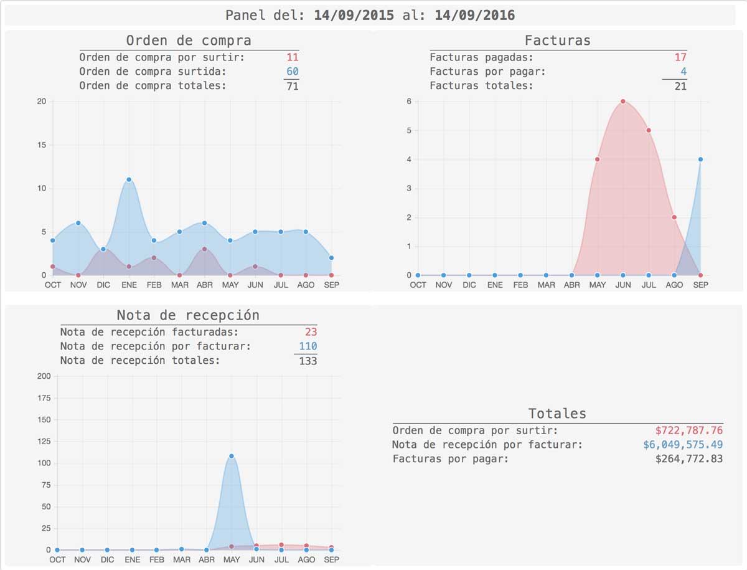Image resolution: width=747 pixels, height=570 pixels.
Task: Click the blue MAY peak point in Nota de recepción chart
Action: [232, 456]
